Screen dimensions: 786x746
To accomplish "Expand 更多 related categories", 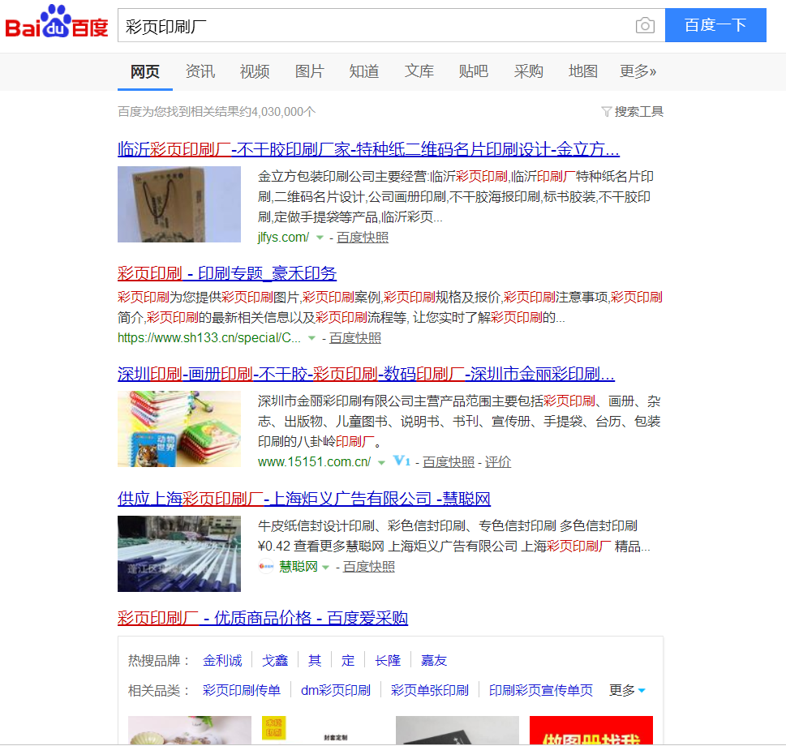I will [x=626, y=690].
